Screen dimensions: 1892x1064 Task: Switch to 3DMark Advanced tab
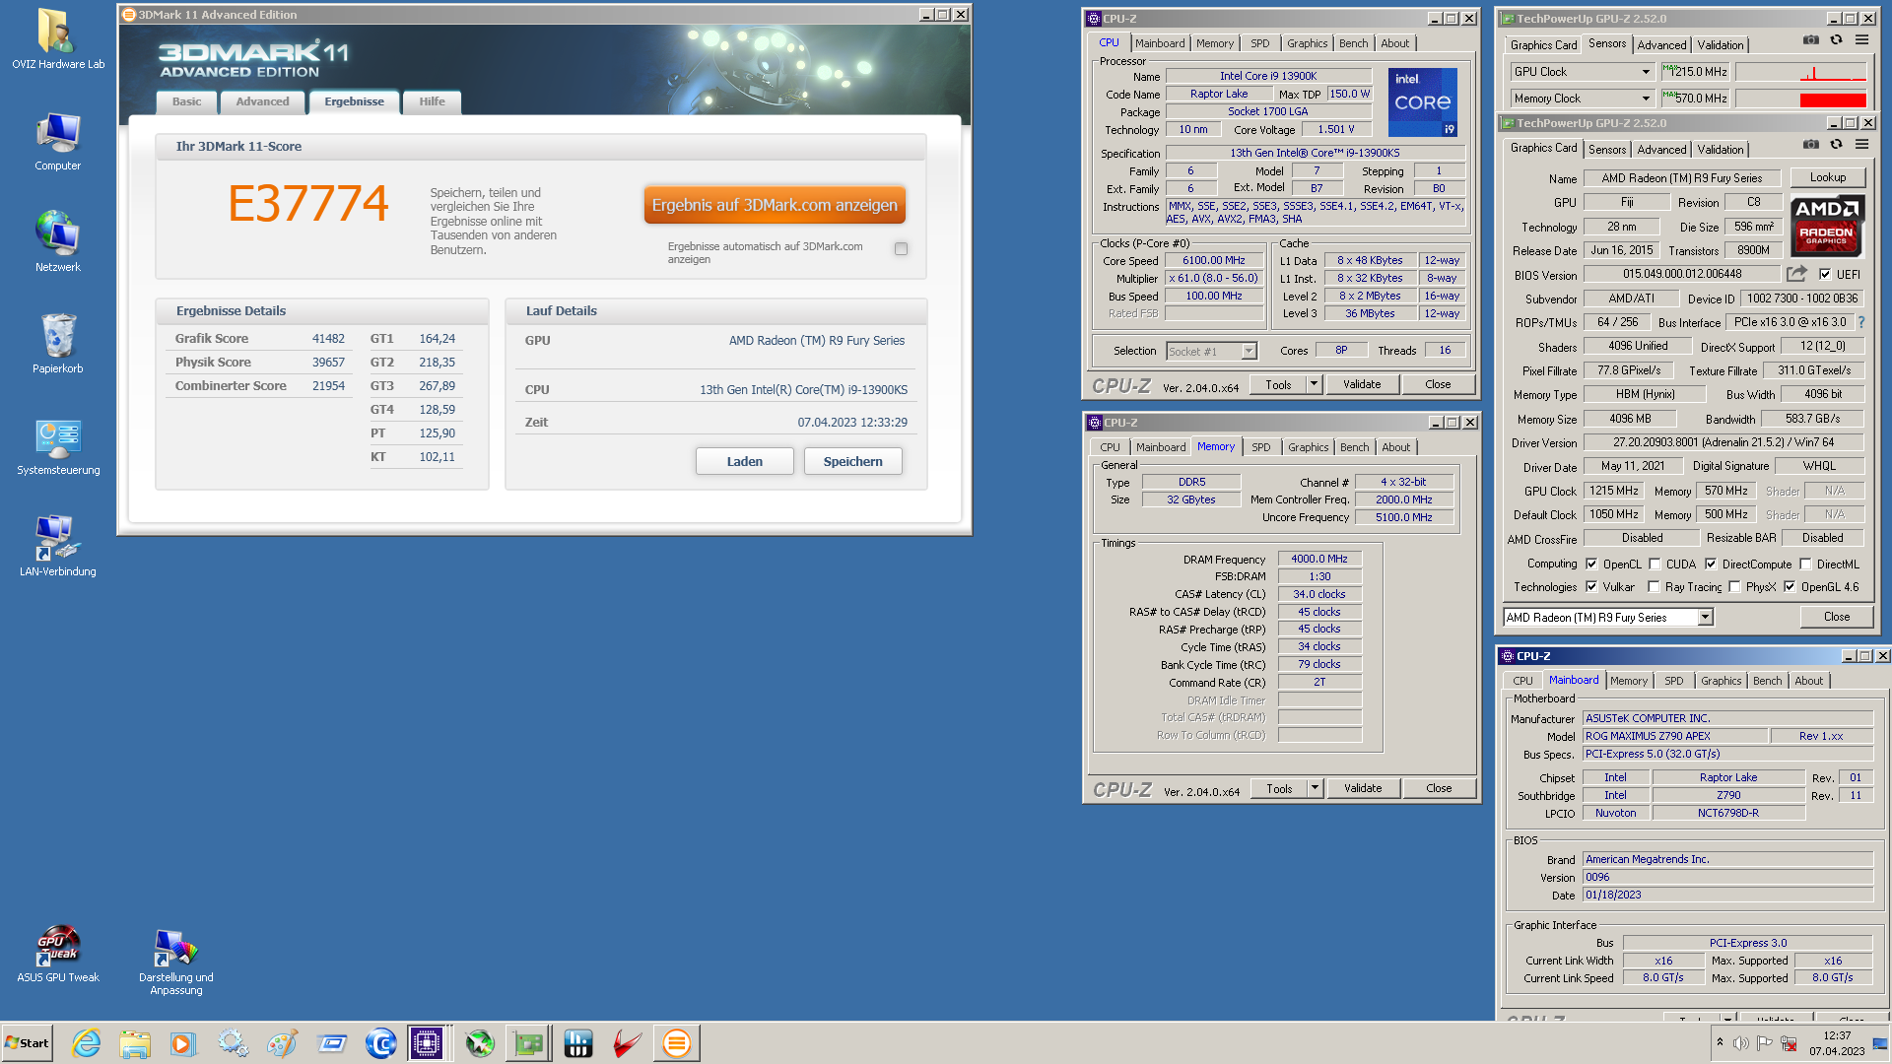point(262,101)
